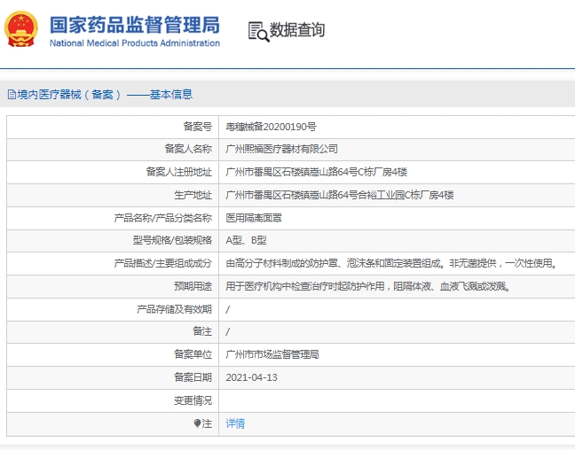Click the 备案单位 label
This screenshot has width=575, height=450.
(x=193, y=354)
